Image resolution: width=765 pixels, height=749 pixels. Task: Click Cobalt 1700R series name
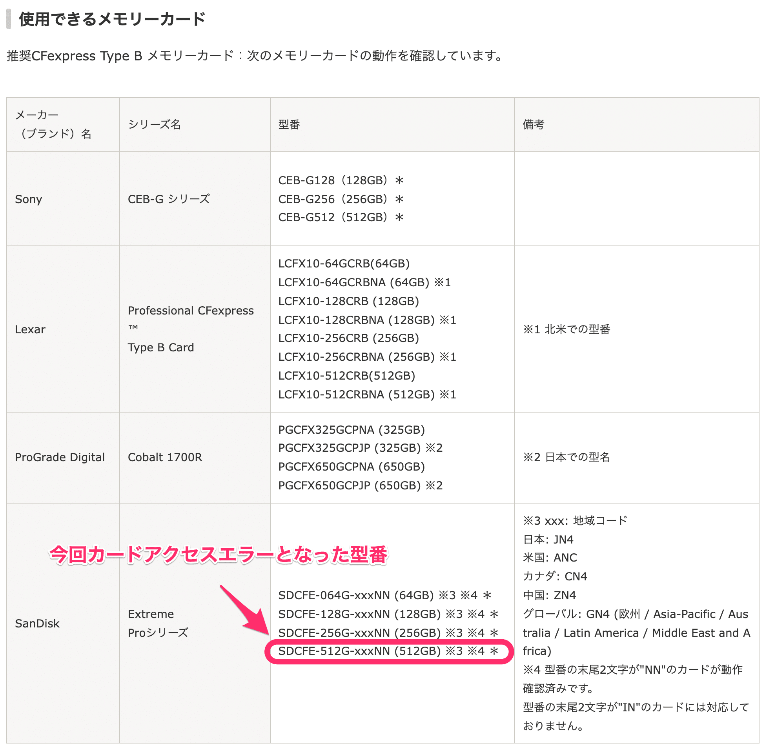165,457
